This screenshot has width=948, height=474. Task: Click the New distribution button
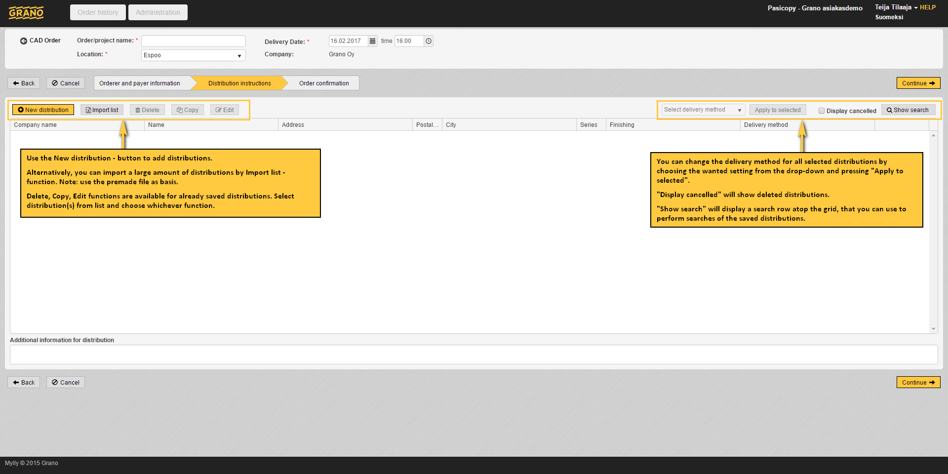tap(43, 110)
